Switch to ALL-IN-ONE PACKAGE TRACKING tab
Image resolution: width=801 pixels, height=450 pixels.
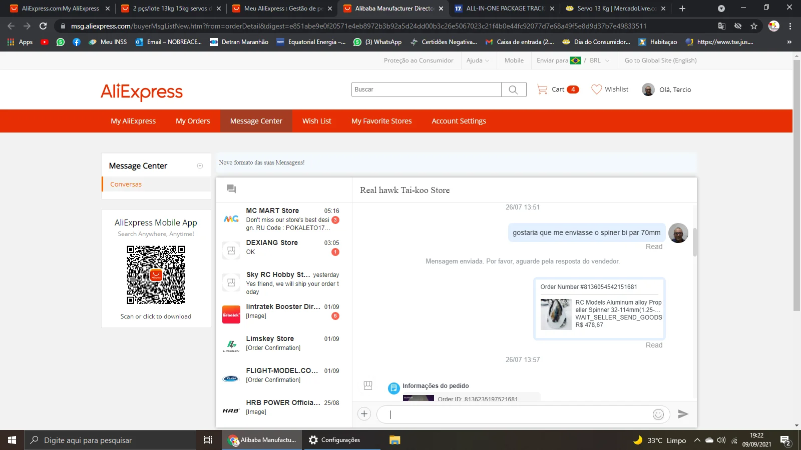tap(505, 8)
